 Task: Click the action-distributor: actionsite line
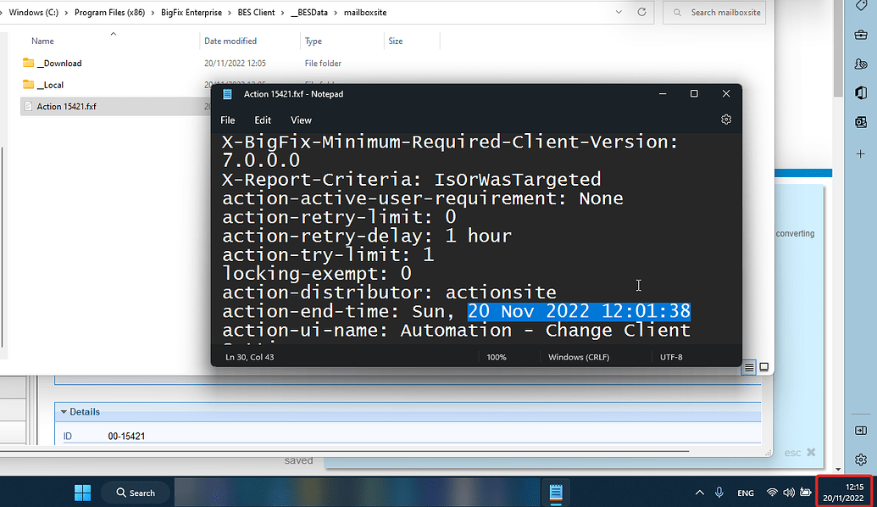coord(389,292)
